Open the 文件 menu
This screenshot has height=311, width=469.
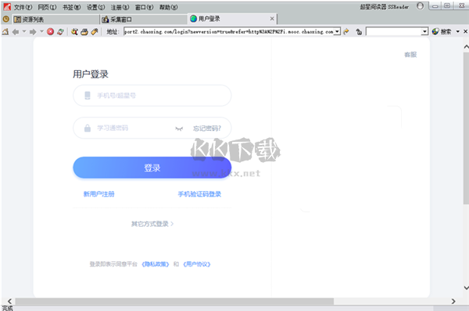23,7
